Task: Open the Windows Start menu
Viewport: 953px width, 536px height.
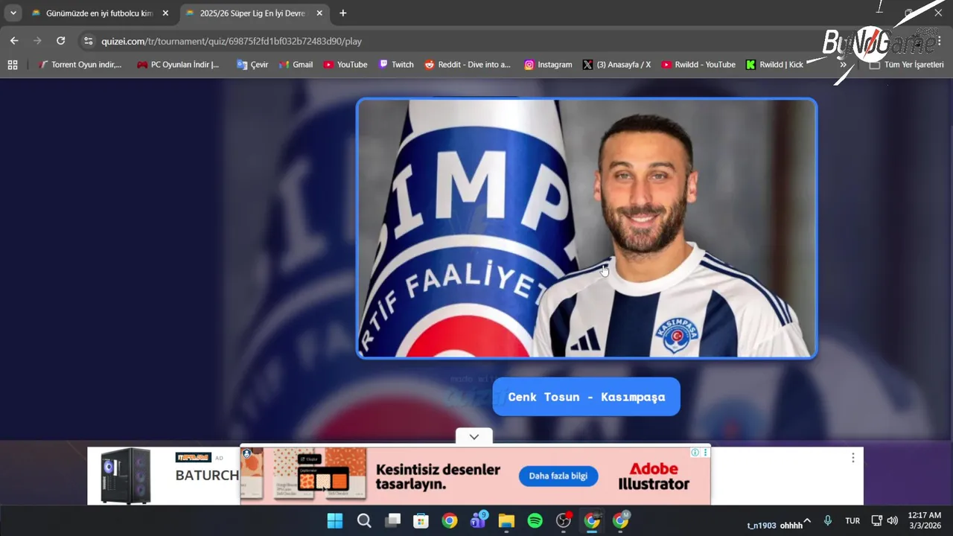Action: coord(335,521)
